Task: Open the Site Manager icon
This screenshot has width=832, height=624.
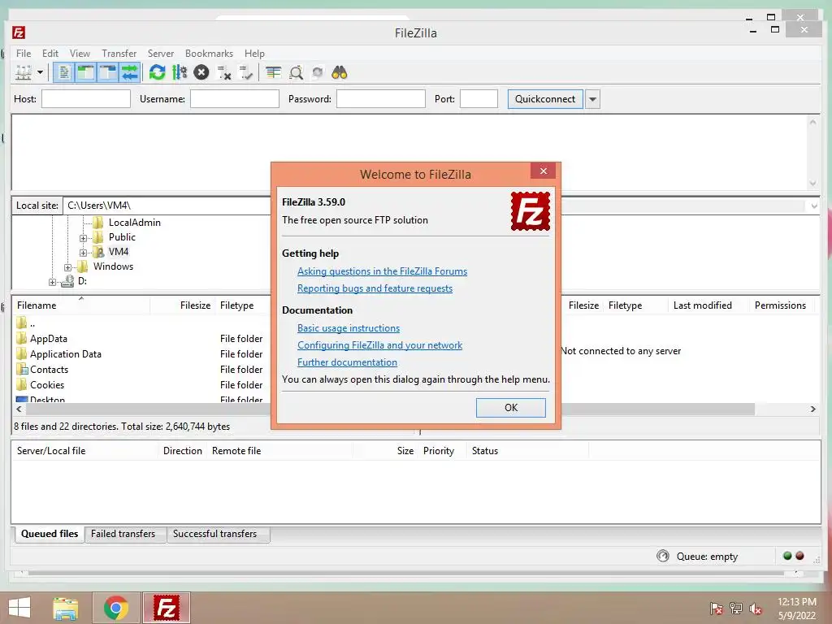Action: tap(24, 72)
